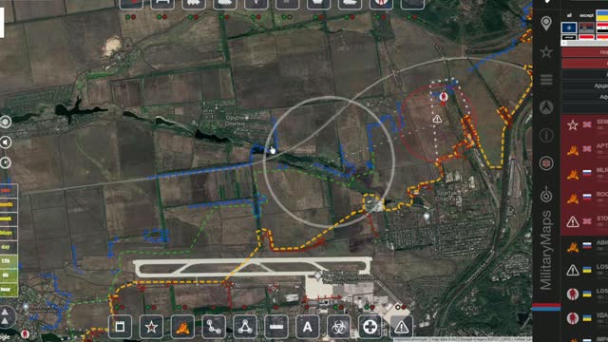
Task: Click the 'except' flags filter
Action: pos(586,15)
